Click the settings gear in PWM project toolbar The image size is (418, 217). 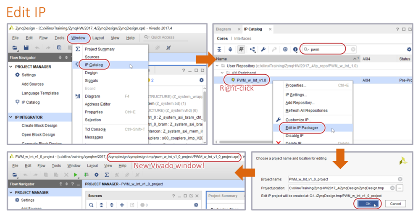[97, 175]
